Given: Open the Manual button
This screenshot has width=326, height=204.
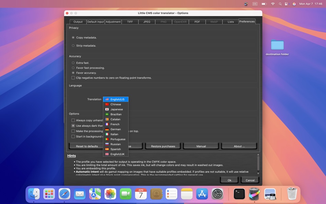Looking at the screenshot, I should 201,146.
